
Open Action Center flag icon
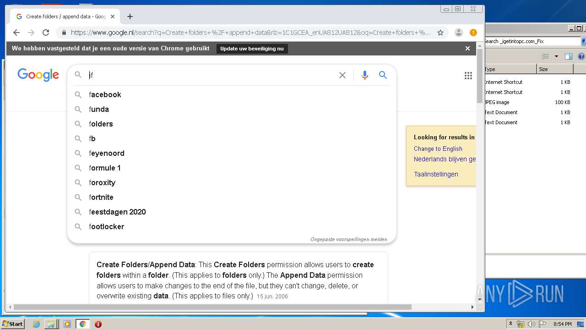[542, 324]
